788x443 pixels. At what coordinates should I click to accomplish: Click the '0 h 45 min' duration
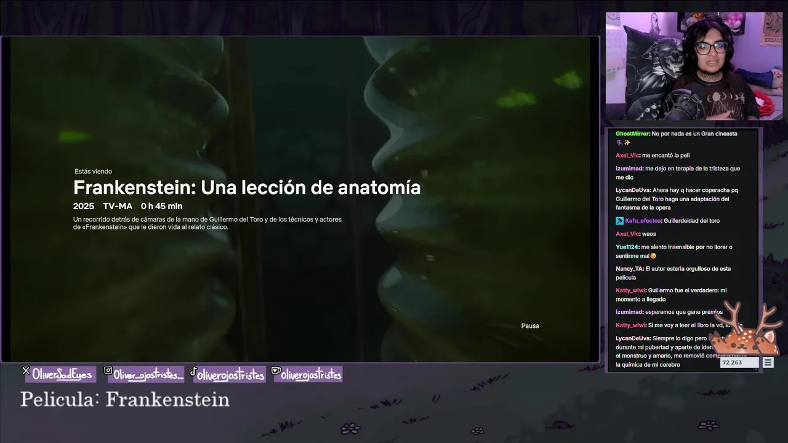161,206
